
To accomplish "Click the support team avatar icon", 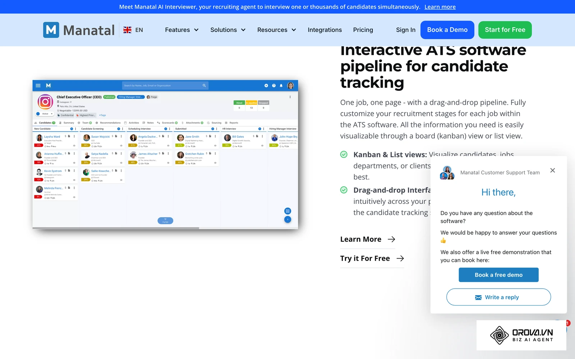I will (447, 173).
